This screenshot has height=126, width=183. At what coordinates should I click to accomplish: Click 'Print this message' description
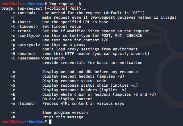(x=63, y=117)
